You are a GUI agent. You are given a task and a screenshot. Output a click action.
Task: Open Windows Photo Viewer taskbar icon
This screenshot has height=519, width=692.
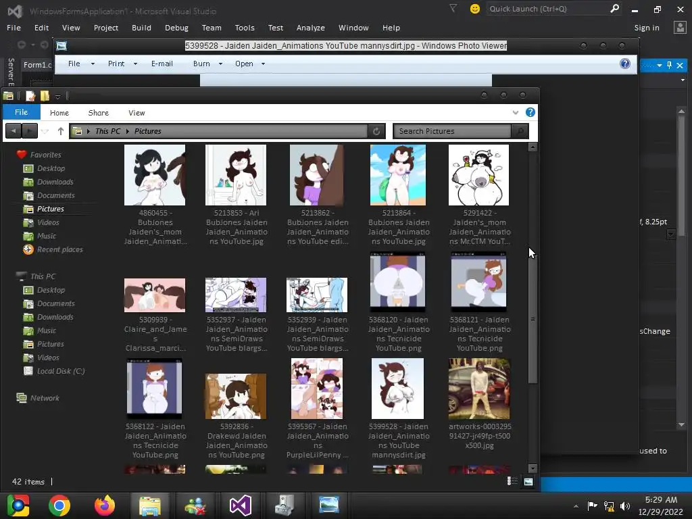click(x=329, y=505)
